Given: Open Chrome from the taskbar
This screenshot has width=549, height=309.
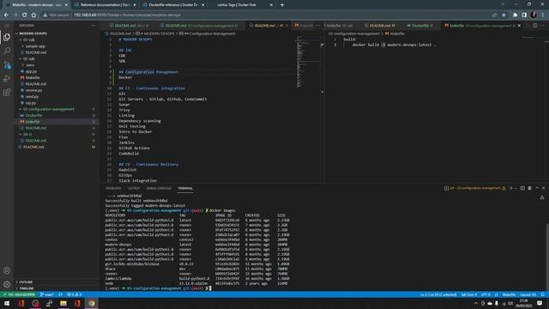Looking at the screenshot, I should tap(92, 303).
